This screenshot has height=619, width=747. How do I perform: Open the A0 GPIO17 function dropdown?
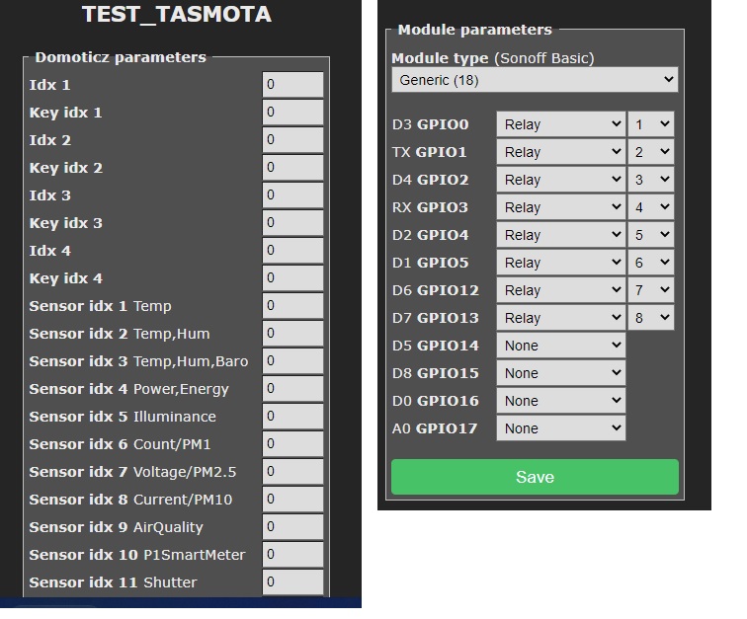pos(560,428)
